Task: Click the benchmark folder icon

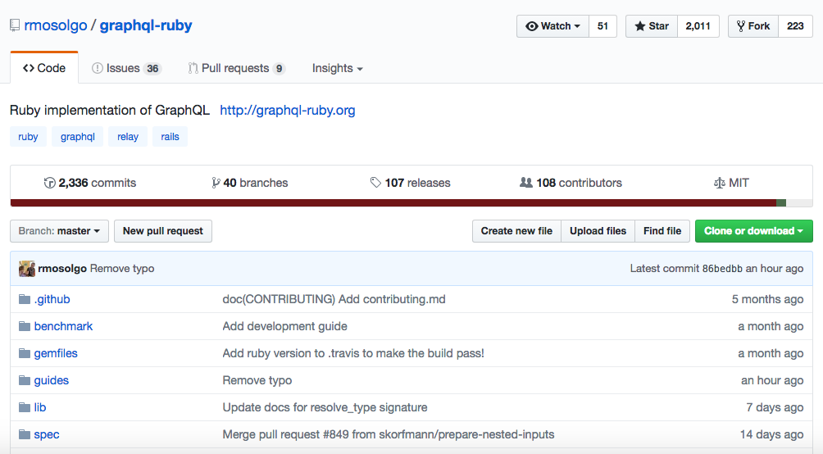Action: 24,326
